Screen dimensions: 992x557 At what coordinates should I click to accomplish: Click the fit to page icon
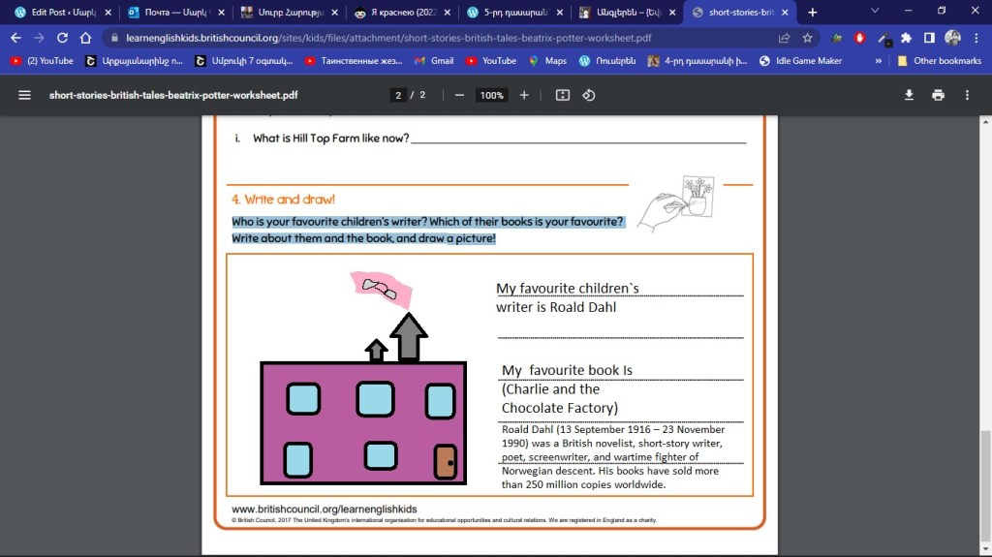563,96
